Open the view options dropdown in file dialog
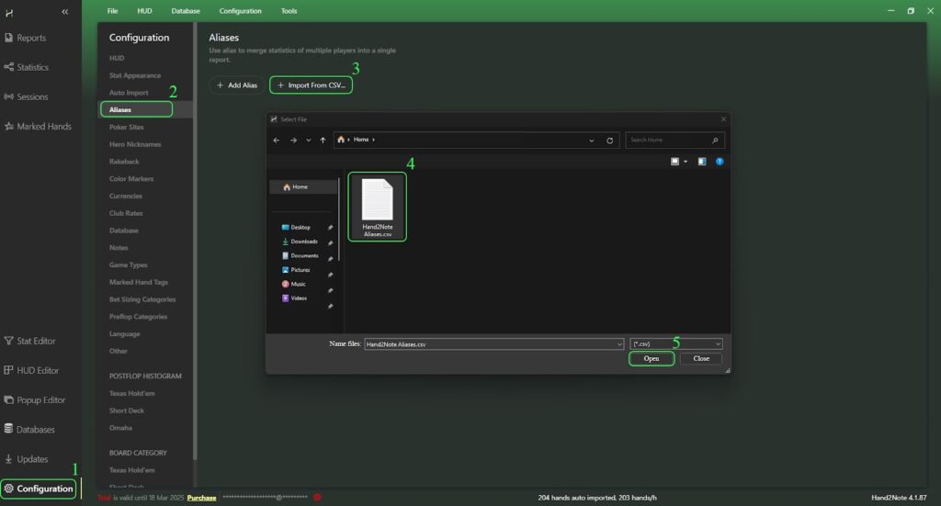This screenshot has width=941, height=506. pyautogui.click(x=685, y=162)
